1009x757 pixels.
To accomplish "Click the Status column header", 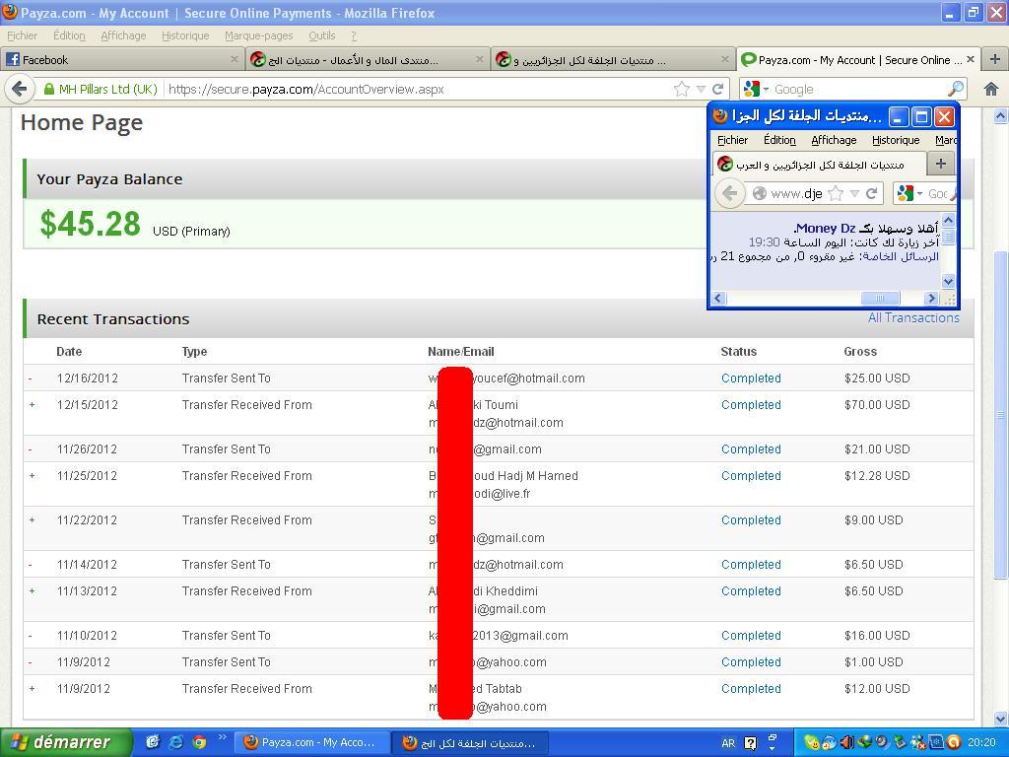I will pyautogui.click(x=739, y=352).
